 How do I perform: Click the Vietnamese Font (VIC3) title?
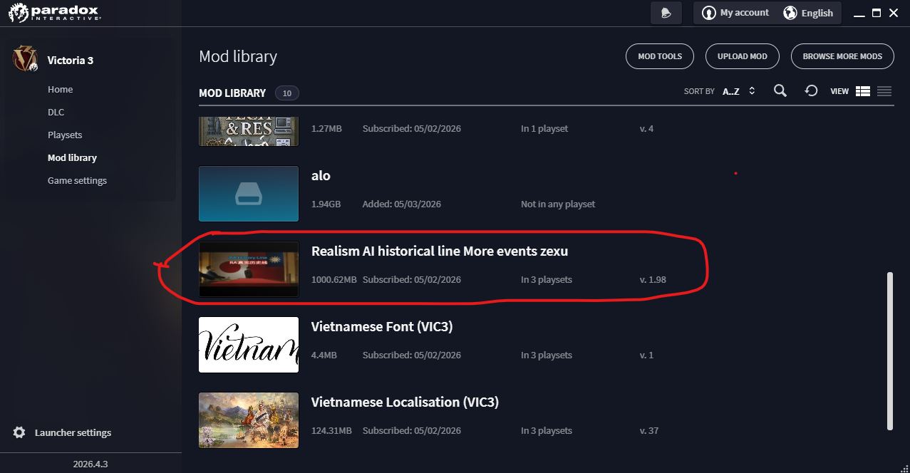click(x=382, y=326)
